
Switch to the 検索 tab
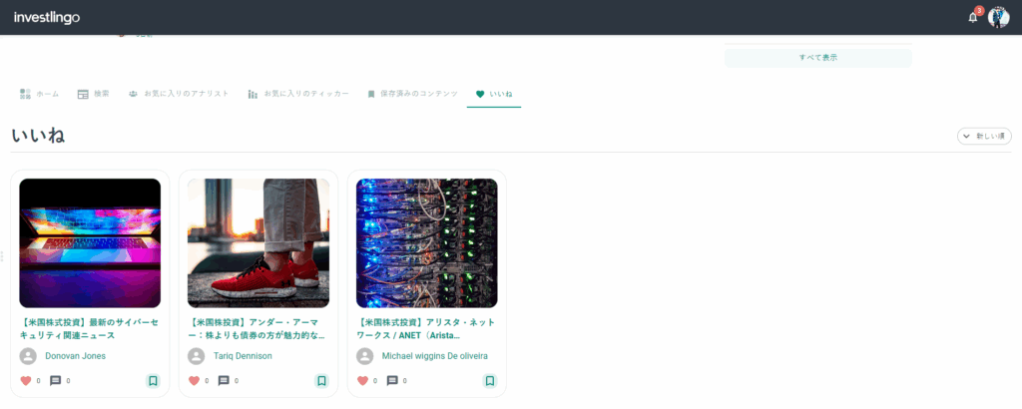(94, 94)
